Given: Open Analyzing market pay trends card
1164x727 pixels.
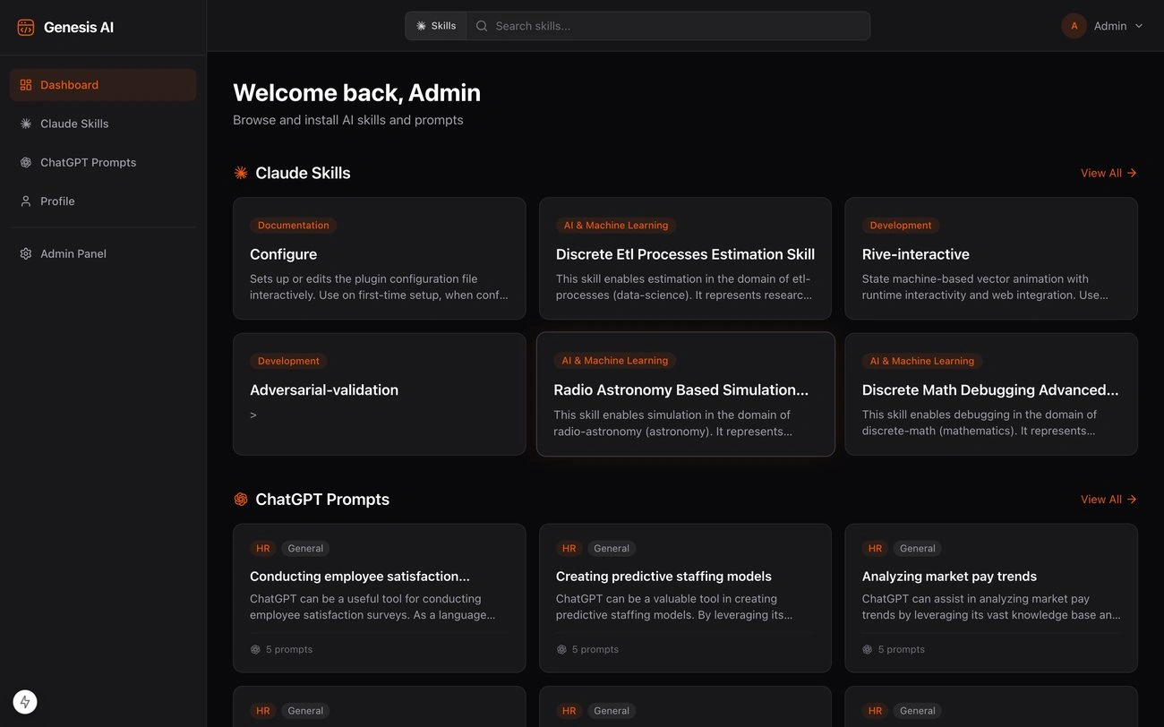Looking at the screenshot, I should pos(991,598).
